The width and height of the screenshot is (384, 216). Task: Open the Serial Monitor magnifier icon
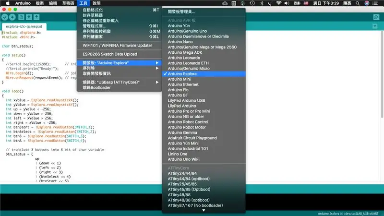pos(376,17)
